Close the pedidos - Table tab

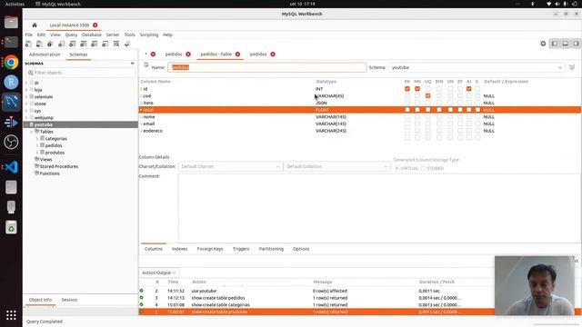tap(237, 54)
